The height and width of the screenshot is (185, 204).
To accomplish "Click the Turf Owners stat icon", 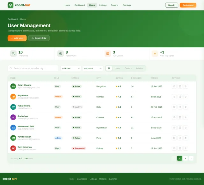I will coord(108,53).
